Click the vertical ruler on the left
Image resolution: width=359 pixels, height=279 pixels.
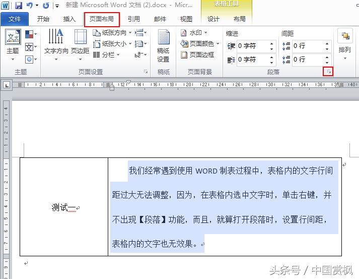(x=6, y=190)
